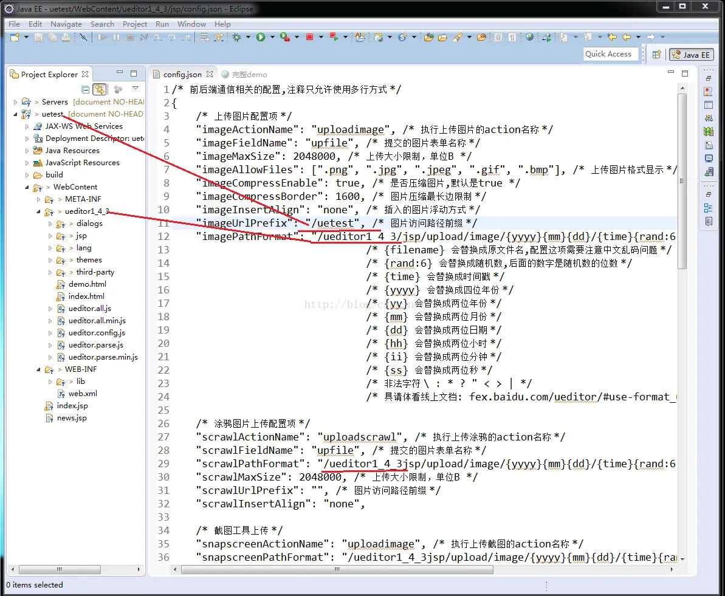This screenshot has height=596, width=725.
Task: Select ueditor.config.js file
Action: pyautogui.click(x=97, y=333)
